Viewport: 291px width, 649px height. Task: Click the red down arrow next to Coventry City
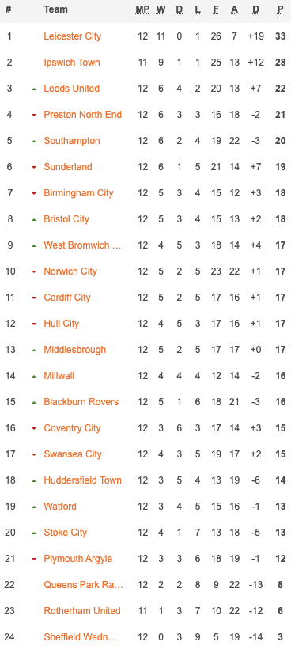(x=34, y=428)
